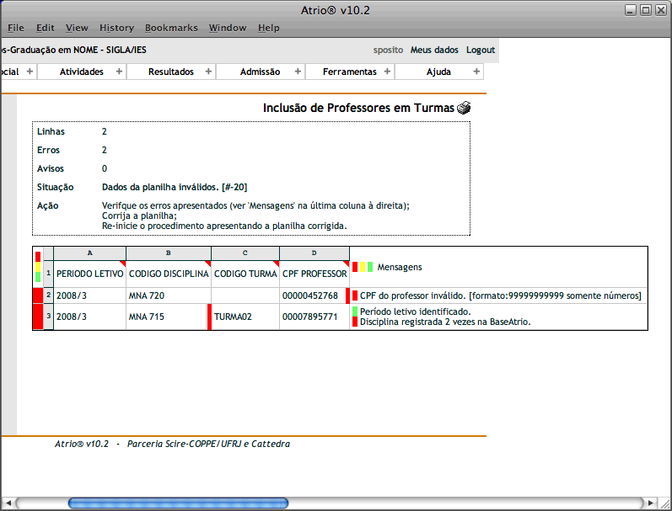Click the Logout link
Screen dimensions: 672x511
[x=481, y=50]
